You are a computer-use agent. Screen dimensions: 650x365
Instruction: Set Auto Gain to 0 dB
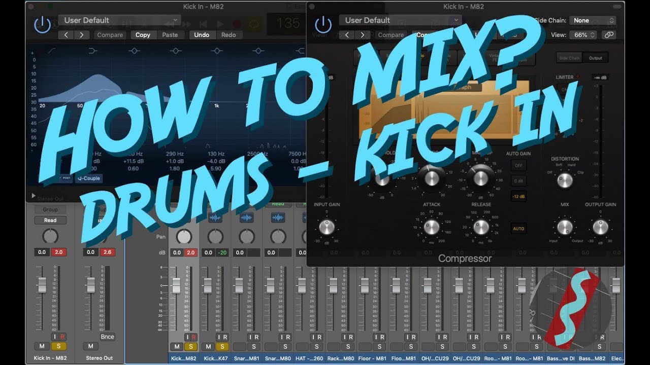click(x=518, y=180)
